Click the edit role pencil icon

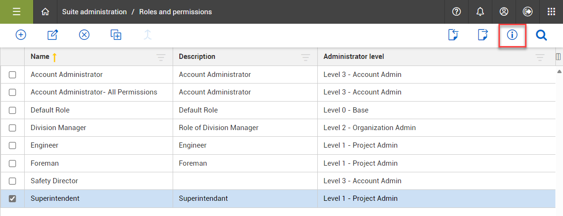pyautogui.click(x=53, y=35)
